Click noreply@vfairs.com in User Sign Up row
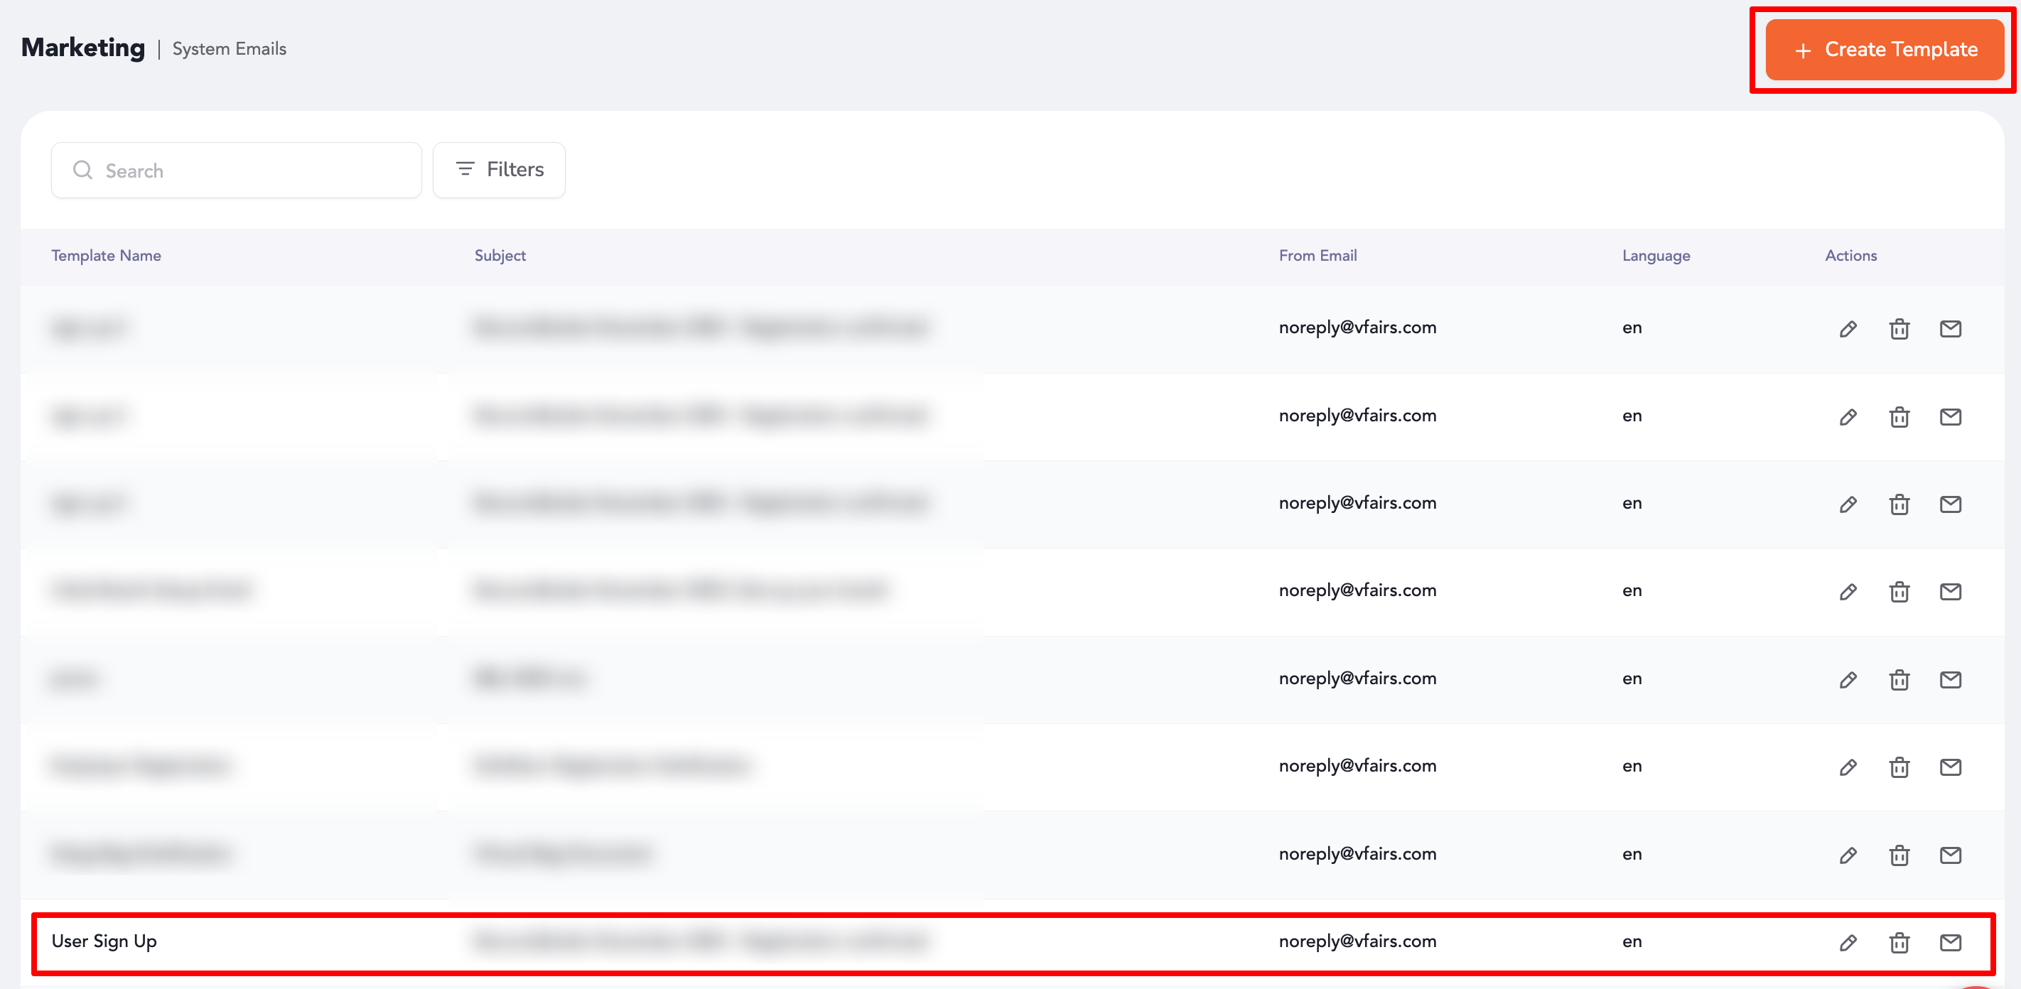Image resolution: width=2021 pixels, height=989 pixels. (x=1357, y=941)
